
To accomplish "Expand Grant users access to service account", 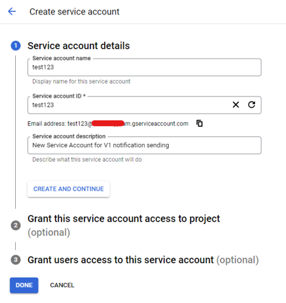I will 143,260.
